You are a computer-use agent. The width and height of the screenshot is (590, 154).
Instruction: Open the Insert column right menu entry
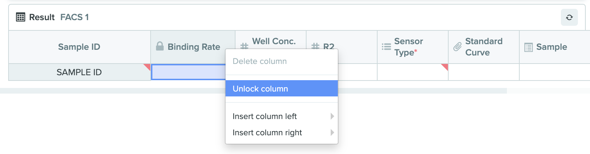coord(282,132)
